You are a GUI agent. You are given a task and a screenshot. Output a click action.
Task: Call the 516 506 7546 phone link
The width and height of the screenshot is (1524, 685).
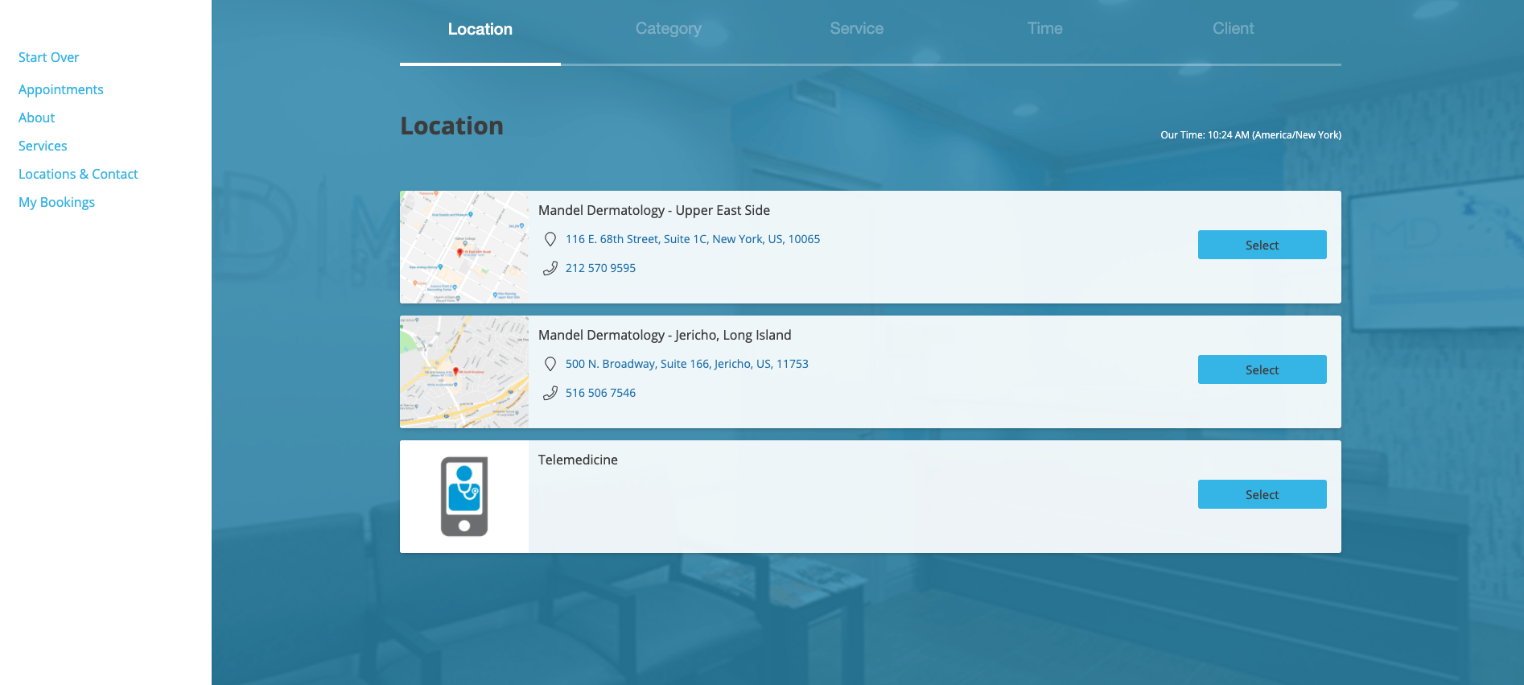point(600,393)
